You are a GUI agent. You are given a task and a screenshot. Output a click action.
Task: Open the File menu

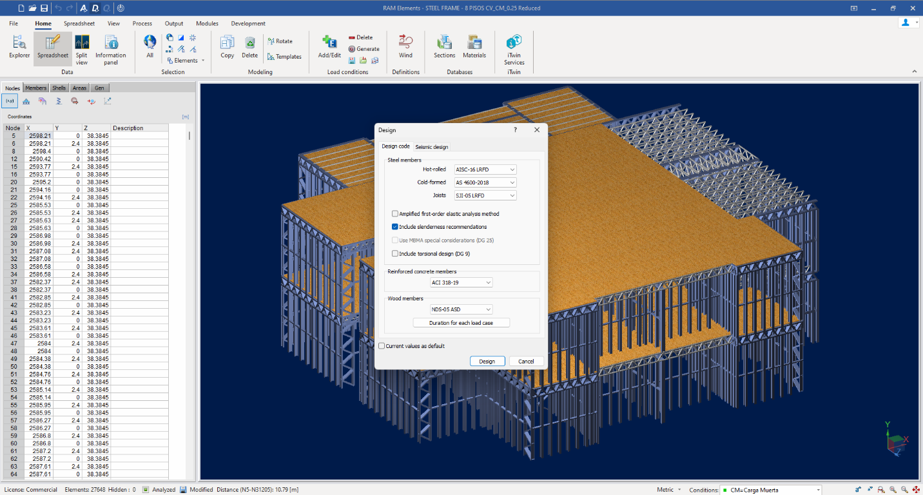14,24
